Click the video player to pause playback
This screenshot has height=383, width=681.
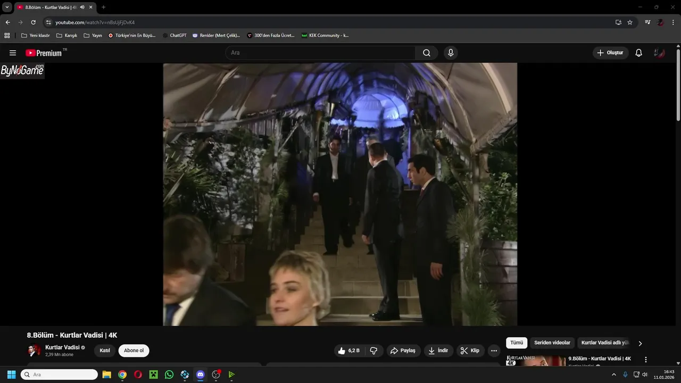tap(340, 194)
